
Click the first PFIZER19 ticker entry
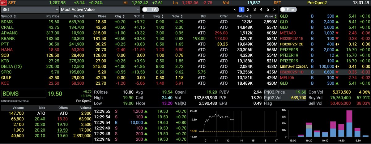pyautogui.click(x=289, y=49)
